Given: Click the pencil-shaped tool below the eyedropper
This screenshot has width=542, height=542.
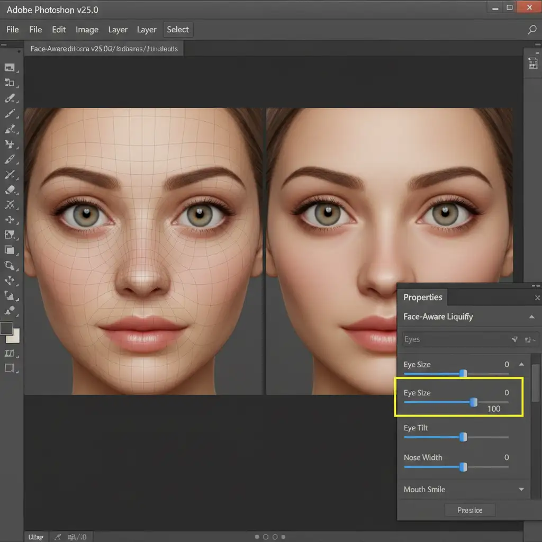Looking at the screenshot, I should (10, 113).
